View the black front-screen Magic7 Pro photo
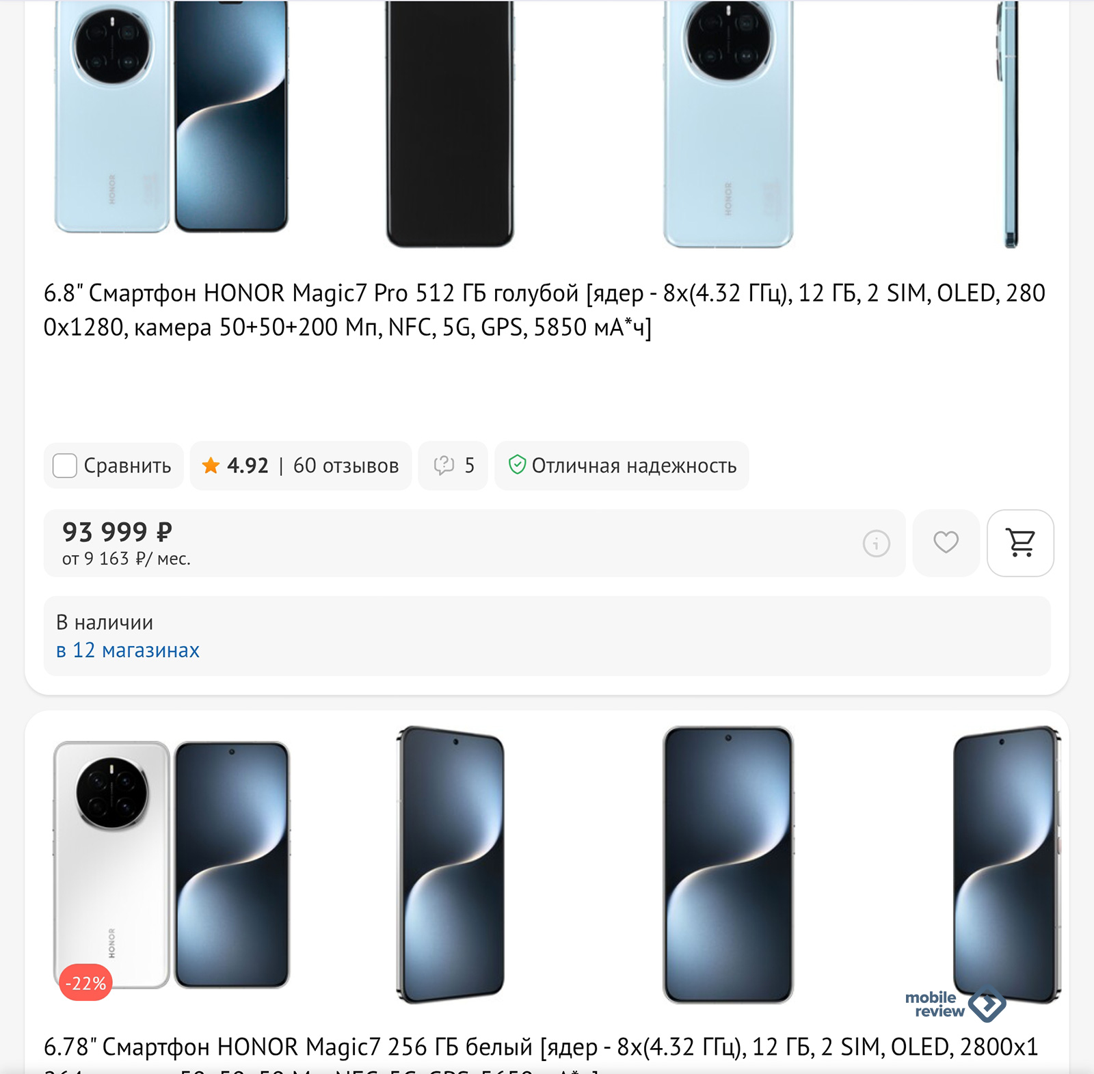 (x=449, y=124)
